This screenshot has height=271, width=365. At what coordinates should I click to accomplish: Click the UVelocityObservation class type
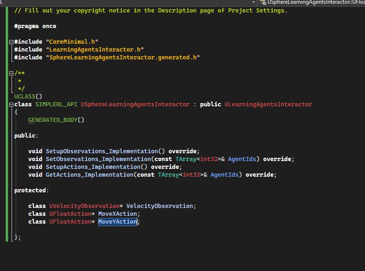point(84,206)
